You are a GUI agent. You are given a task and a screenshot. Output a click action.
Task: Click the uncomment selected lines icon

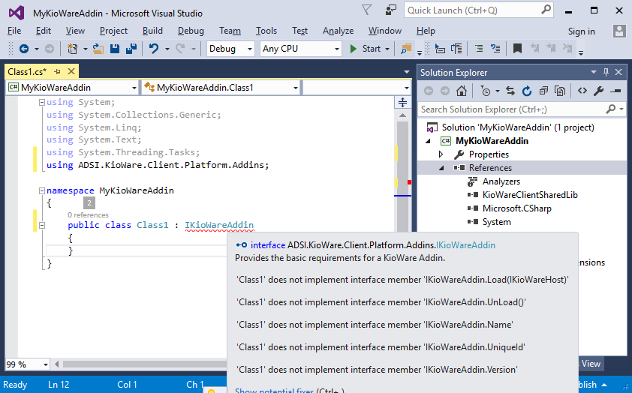(495, 49)
